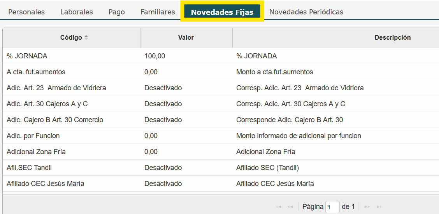This screenshot has width=439, height=214.
Task: Sort by Código column arrow
Action: click(86, 37)
